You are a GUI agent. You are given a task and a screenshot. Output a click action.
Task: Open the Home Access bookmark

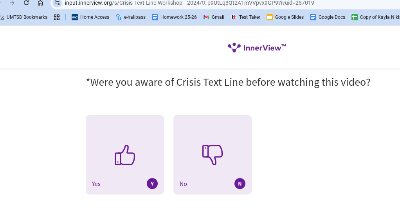90,17
